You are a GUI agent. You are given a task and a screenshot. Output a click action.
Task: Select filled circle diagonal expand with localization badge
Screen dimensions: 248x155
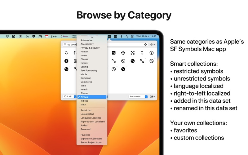pyautogui.click(x=66, y=69)
